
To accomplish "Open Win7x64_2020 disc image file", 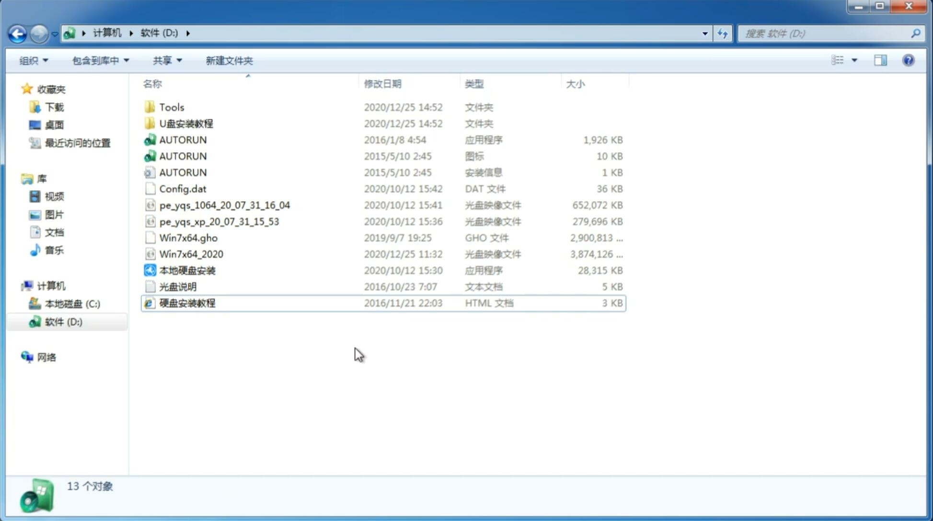I will 192,253.
